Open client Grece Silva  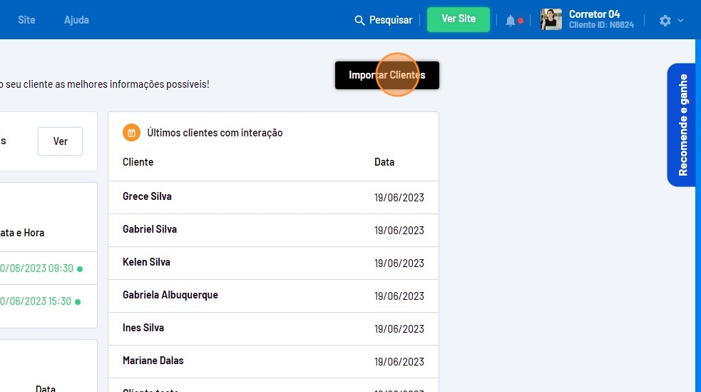[147, 196]
